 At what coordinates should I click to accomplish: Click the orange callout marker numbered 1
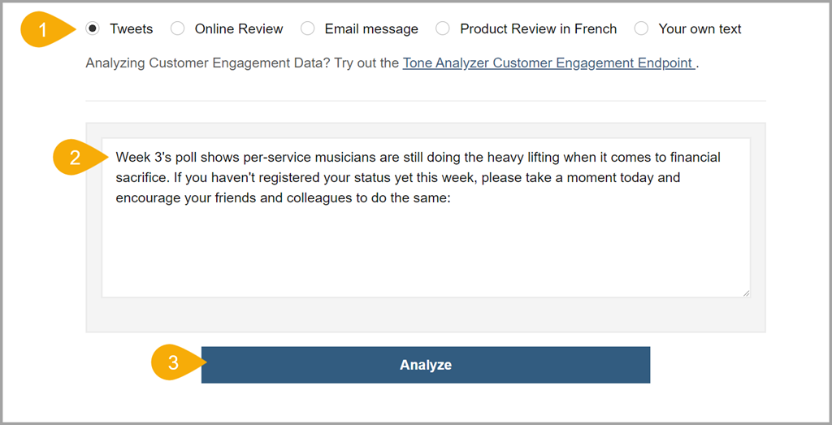tap(48, 29)
